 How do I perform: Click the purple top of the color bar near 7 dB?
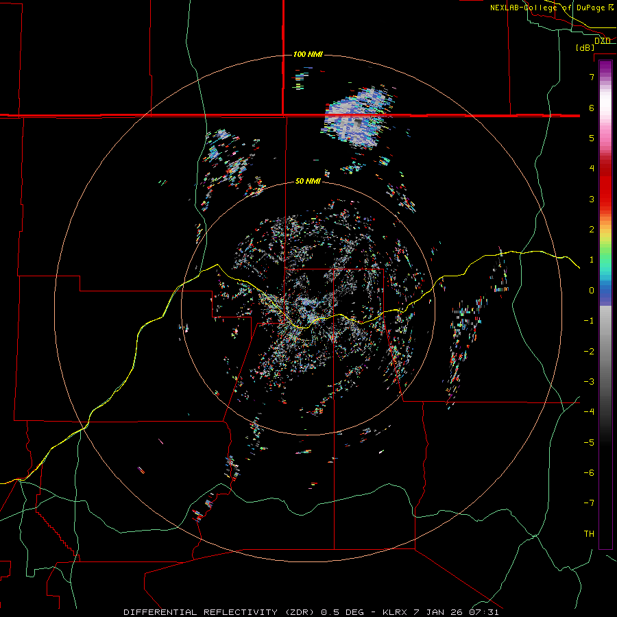tap(605, 69)
